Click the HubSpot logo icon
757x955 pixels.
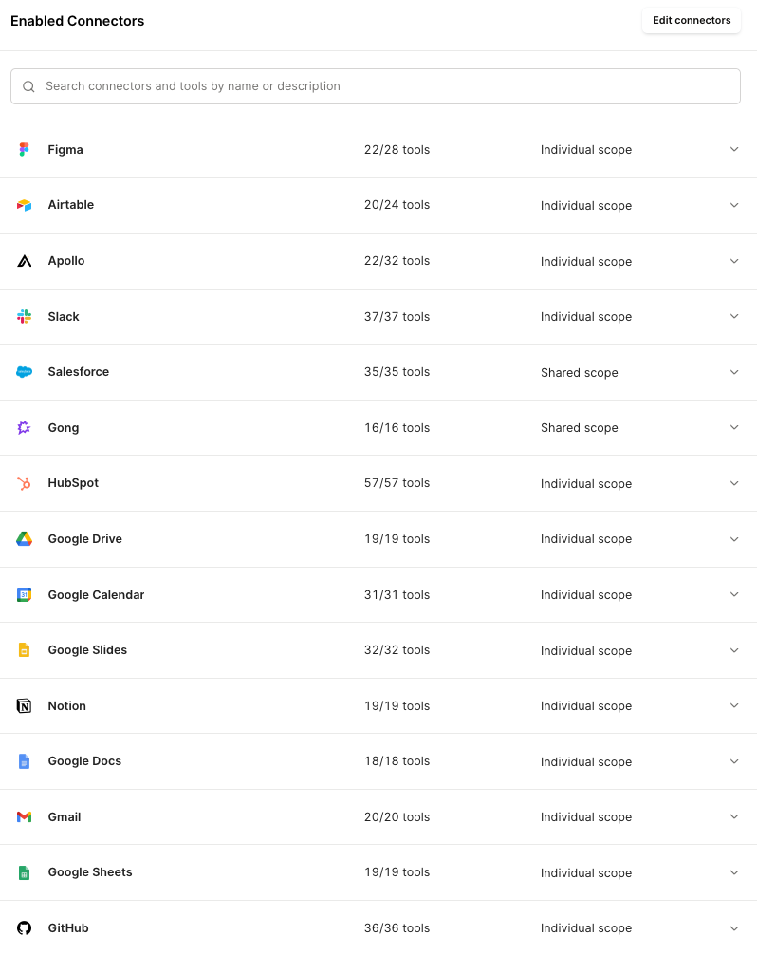point(24,483)
